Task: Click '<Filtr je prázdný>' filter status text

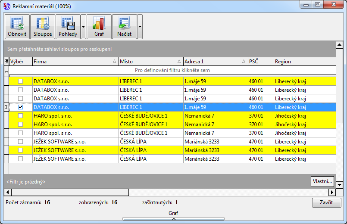Action: pos(26,182)
